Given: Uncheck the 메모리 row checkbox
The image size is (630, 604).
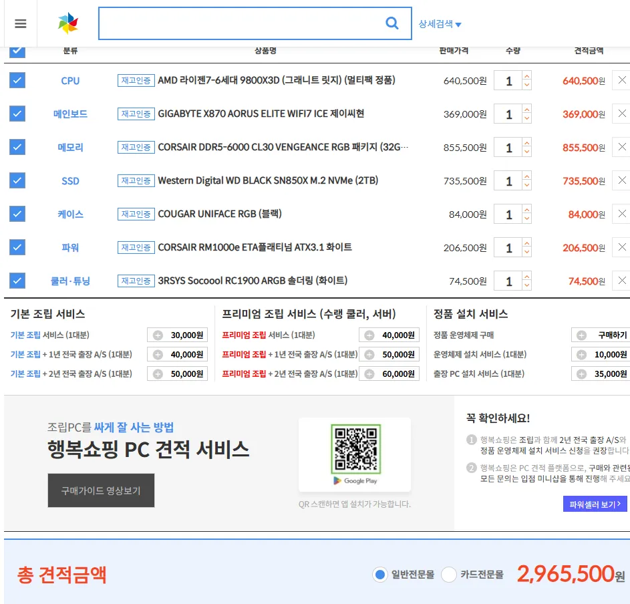Looking at the screenshot, I should tap(17, 147).
